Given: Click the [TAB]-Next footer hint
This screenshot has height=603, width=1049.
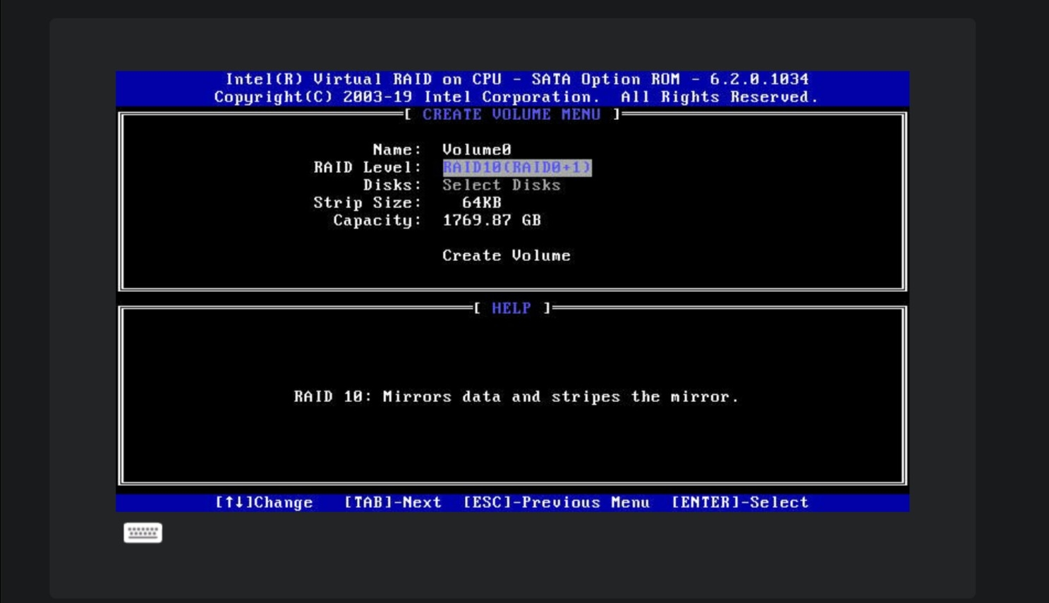Looking at the screenshot, I should click(392, 502).
